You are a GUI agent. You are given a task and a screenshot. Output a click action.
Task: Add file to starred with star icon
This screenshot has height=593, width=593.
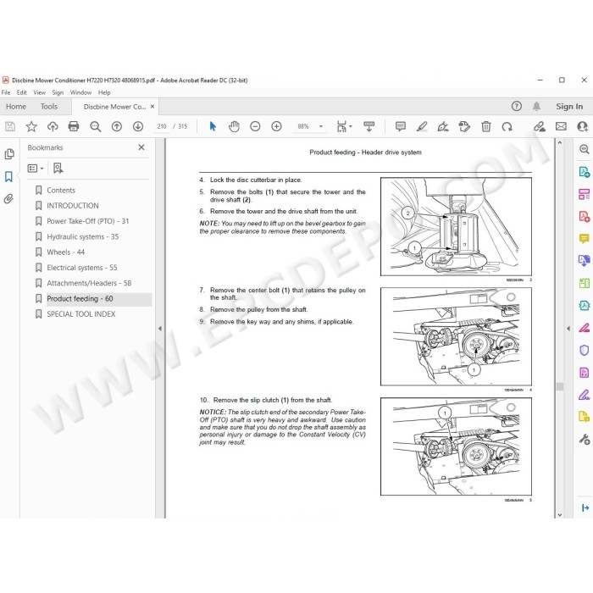pyautogui.click(x=31, y=126)
